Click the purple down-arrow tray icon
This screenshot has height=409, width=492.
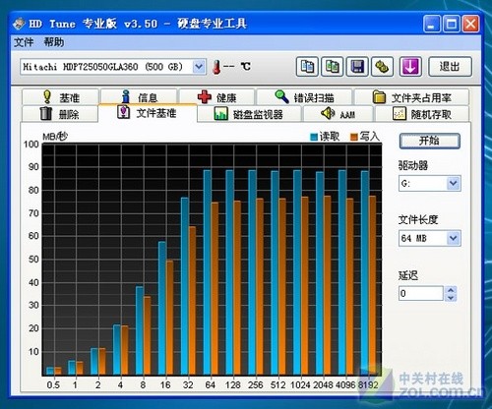tap(410, 67)
